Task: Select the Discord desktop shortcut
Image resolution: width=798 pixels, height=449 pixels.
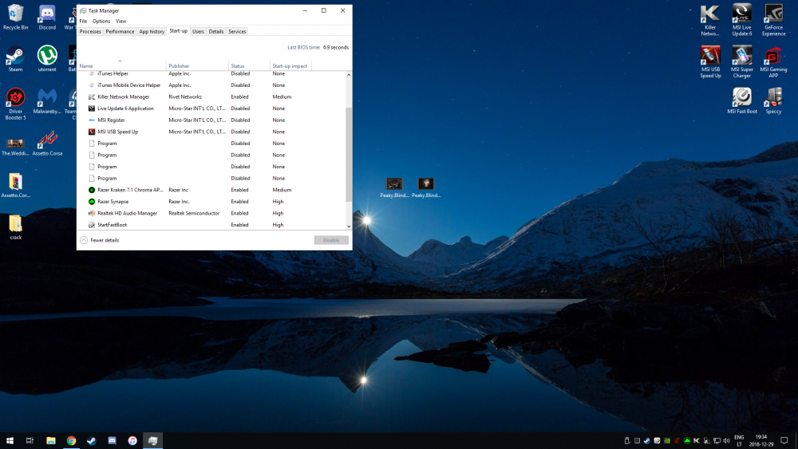Action: point(47,17)
